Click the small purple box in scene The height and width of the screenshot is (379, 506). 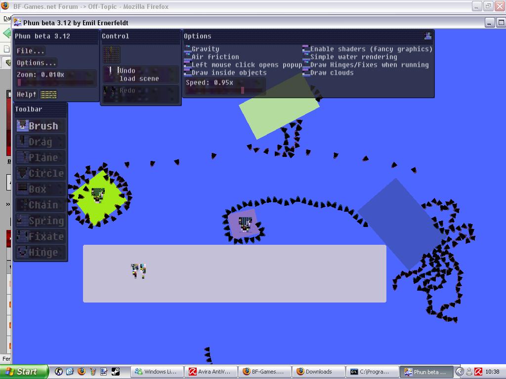[x=244, y=224]
